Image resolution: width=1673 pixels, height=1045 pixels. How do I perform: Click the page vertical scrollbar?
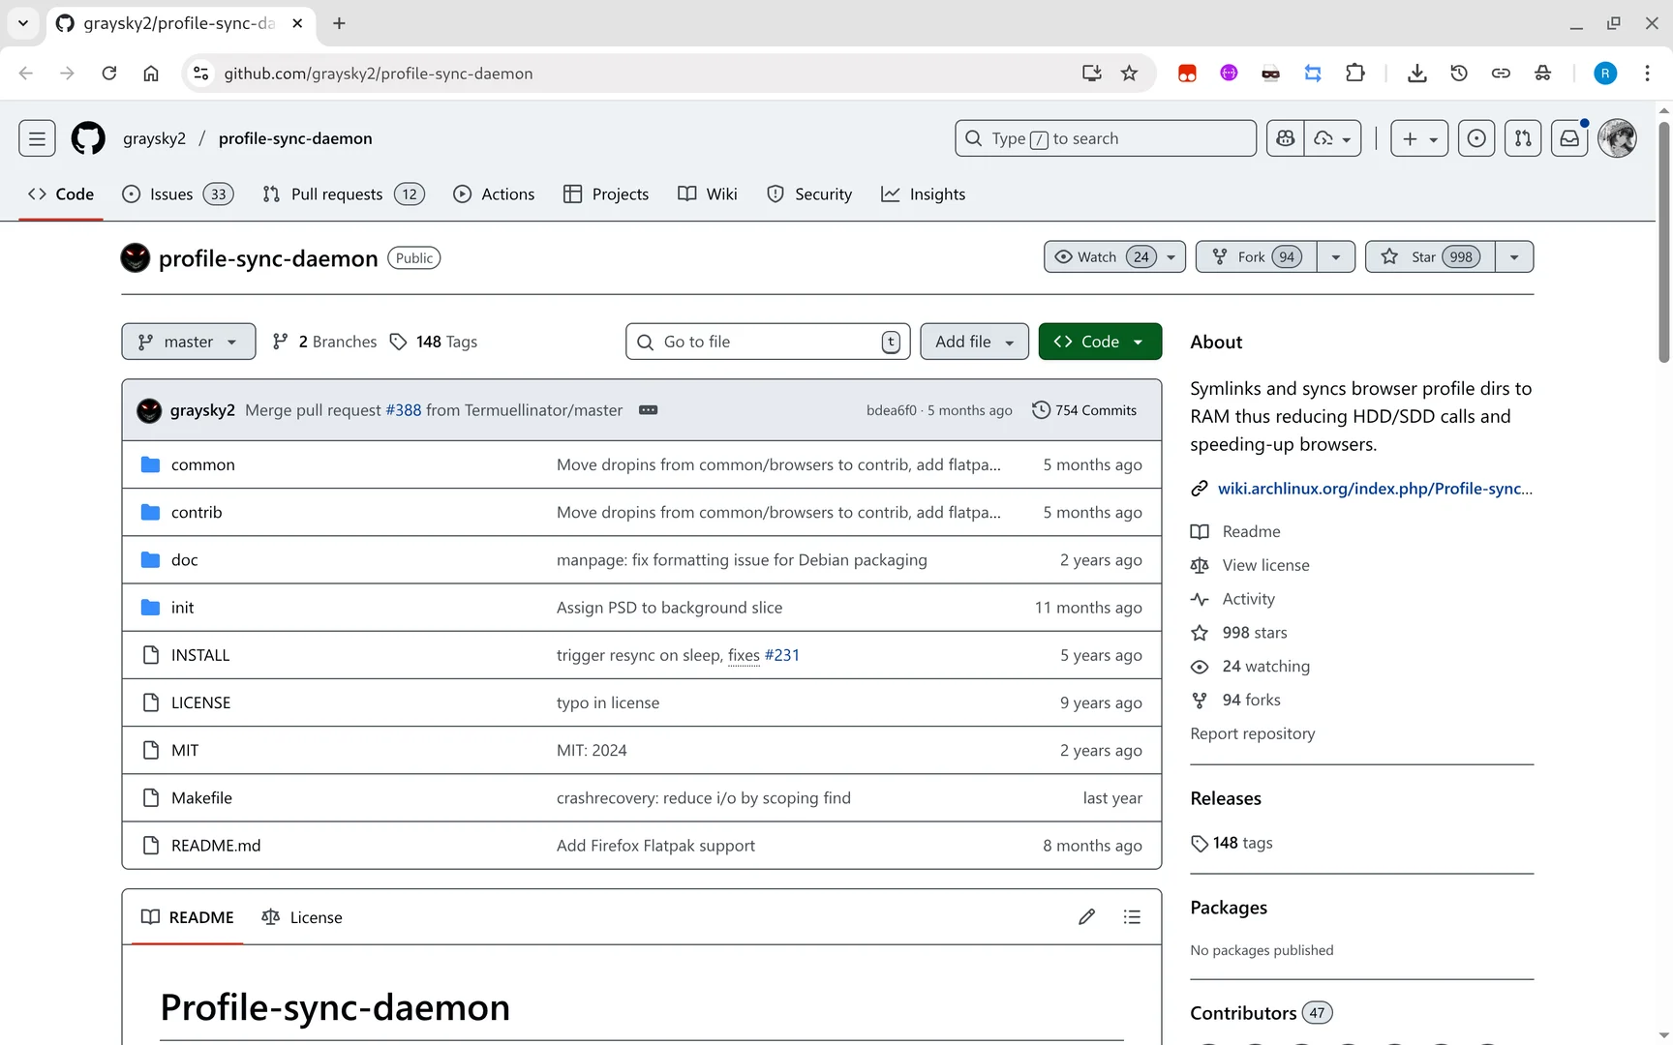pos(1664,242)
